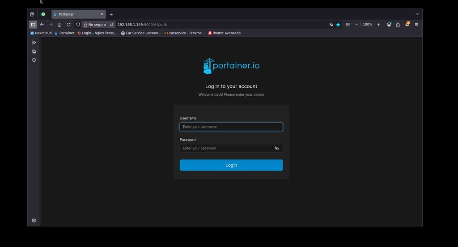Save page with the Pocket icon
Image resolution: width=458 pixels, height=247 pixels.
coord(348,25)
